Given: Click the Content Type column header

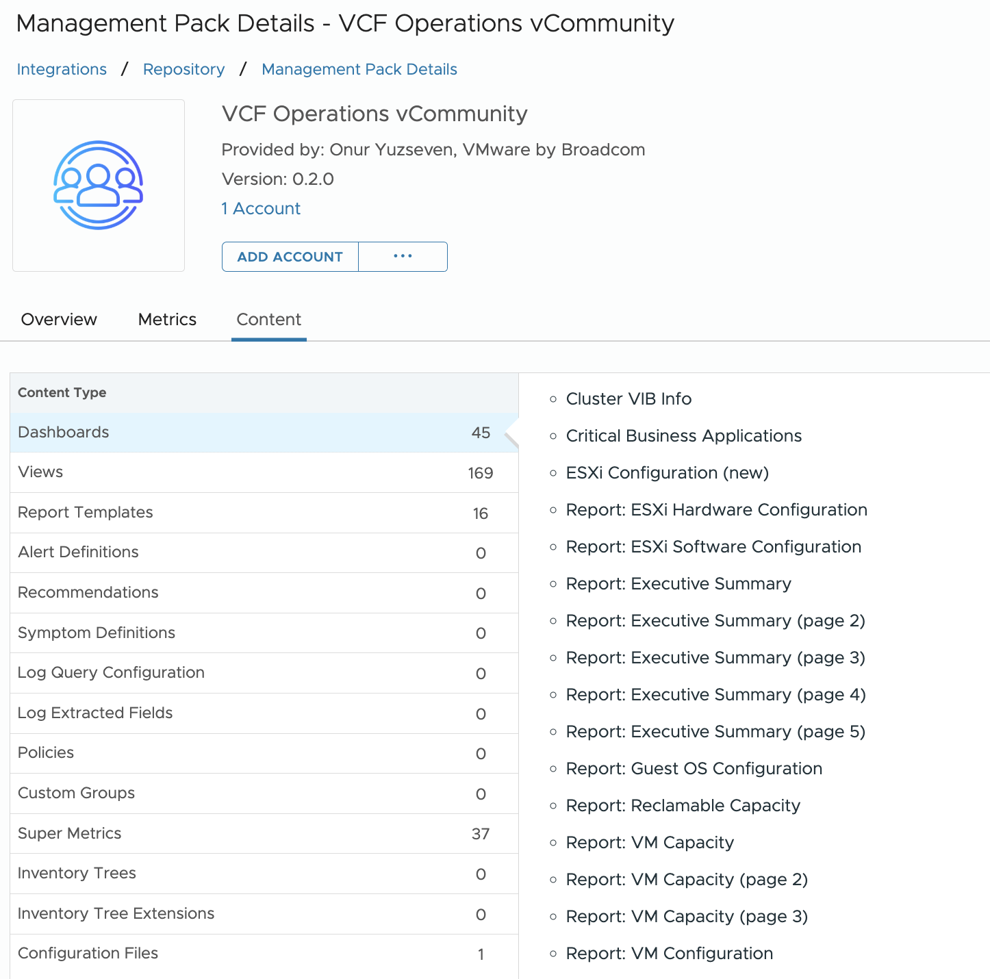Looking at the screenshot, I should [62, 393].
